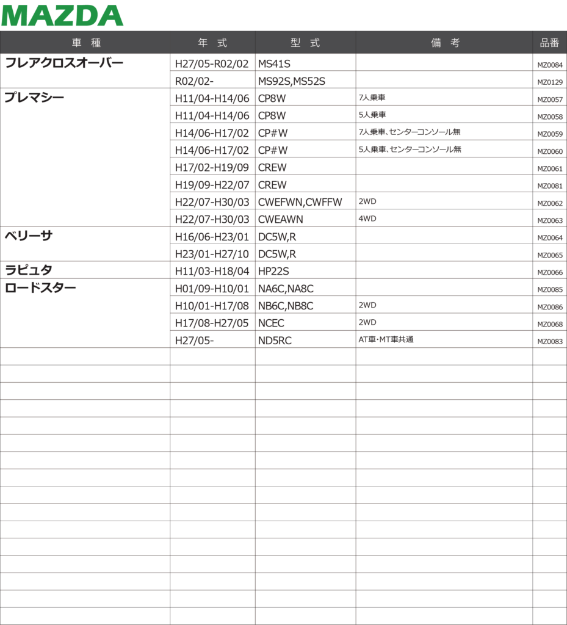567x625 pixels.
Task: Click the 車種 column header
Action: (x=85, y=43)
